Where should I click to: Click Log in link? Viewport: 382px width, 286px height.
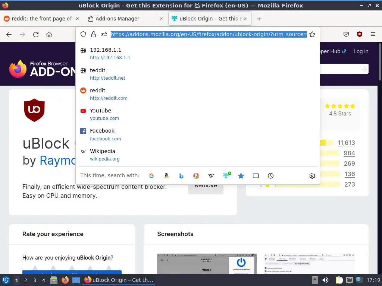(x=361, y=51)
